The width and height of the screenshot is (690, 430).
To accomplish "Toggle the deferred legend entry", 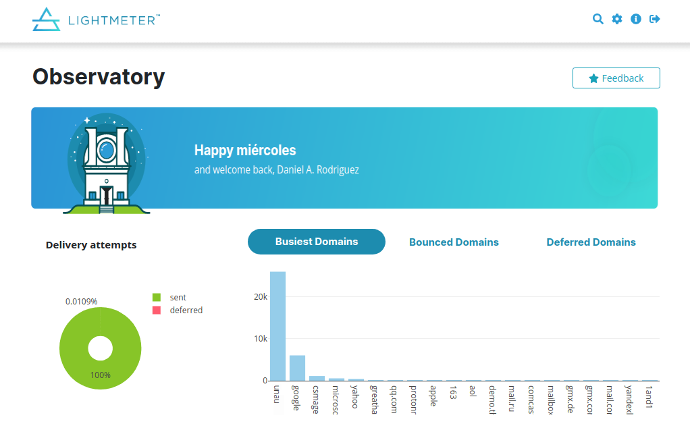I will point(186,310).
